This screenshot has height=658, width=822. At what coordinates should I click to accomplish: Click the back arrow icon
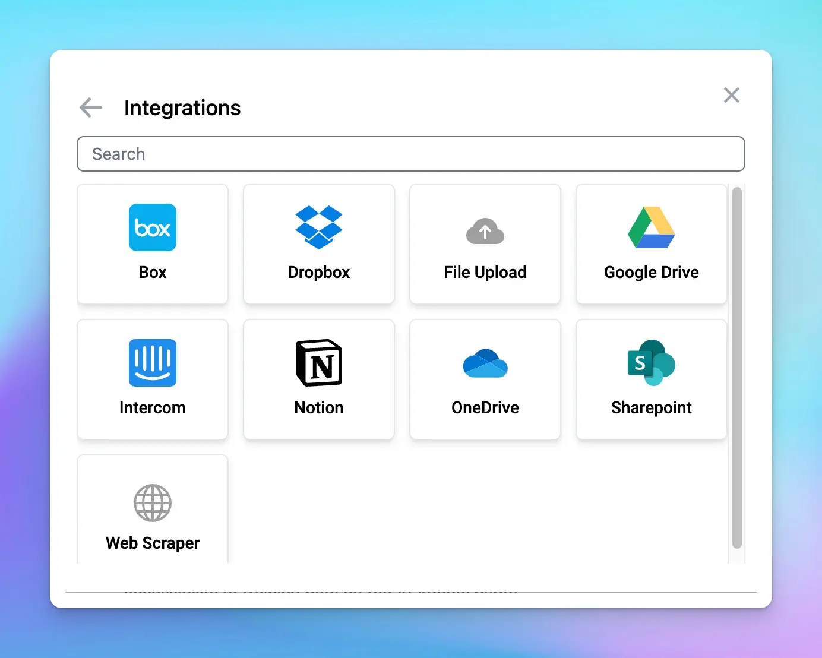click(x=90, y=107)
